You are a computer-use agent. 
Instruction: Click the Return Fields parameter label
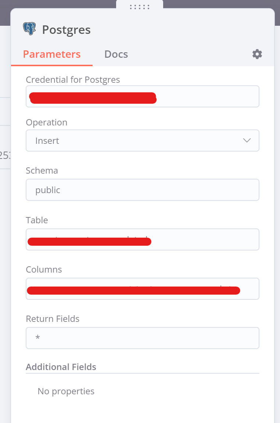tap(53, 319)
